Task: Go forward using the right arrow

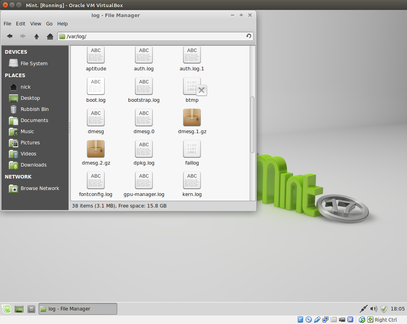Action: [23, 36]
